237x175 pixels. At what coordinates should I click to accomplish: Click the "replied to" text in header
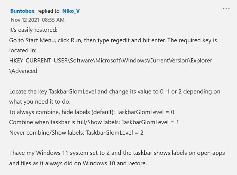coord(48,11)
